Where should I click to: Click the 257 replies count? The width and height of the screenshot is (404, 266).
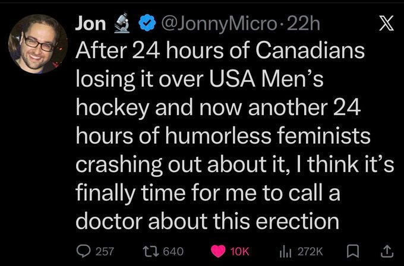[x=105, y=252]
